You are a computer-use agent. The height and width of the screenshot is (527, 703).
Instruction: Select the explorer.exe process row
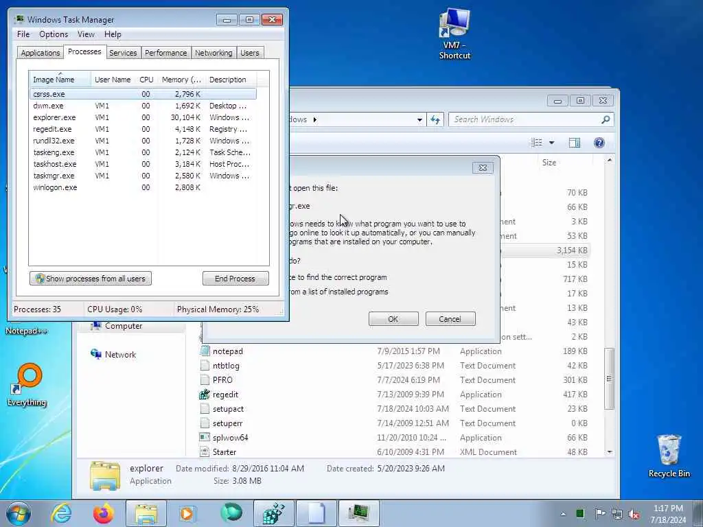(143, 117)
